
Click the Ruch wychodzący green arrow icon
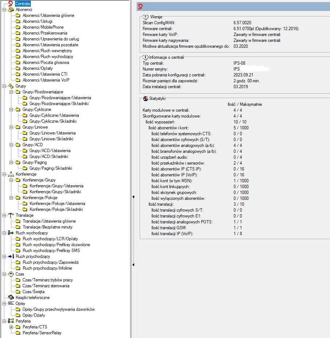[x=11, y=233]
